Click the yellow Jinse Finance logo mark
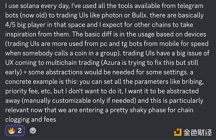Viewport: 216px width, 140px height. tap(177, 132)
